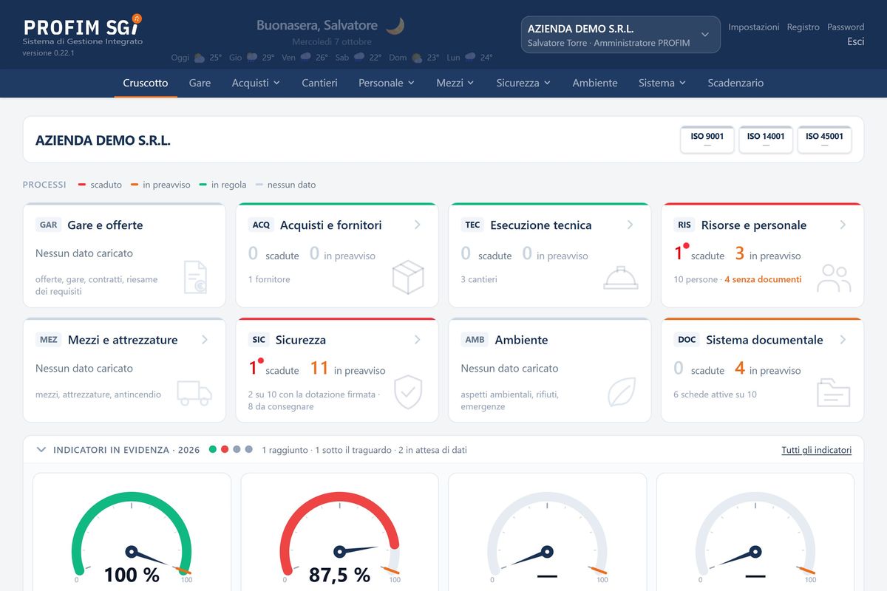Open Acquisti e fornitori via its arrow
Image resolution: width=887 pixels, height=591 pixels.
click(418, 225)
